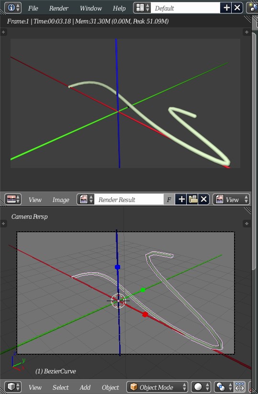Add a new screen layout with plus

coord(226,8)
